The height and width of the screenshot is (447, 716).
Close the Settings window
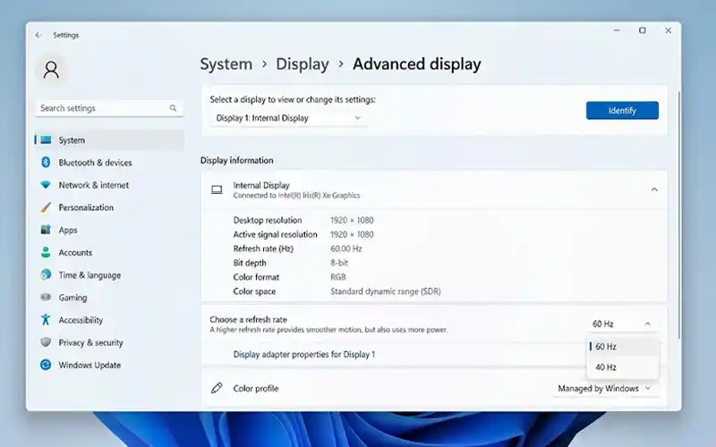coord(668,30)
